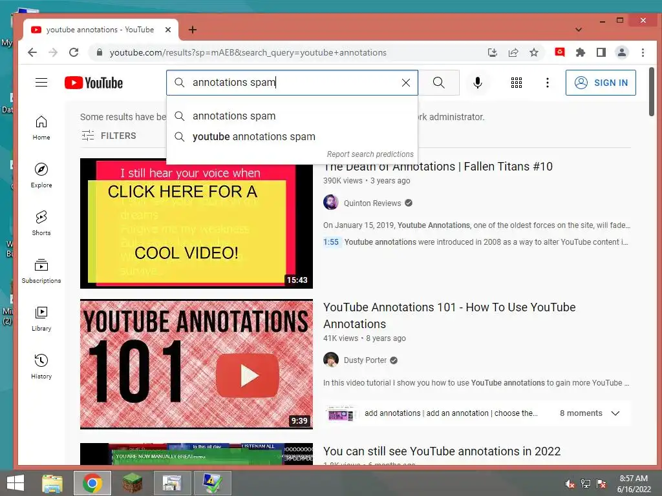The width and height of the screenshot is (662, 496).
Task: Click the network tray icon
Action: [x=586, y=484]
